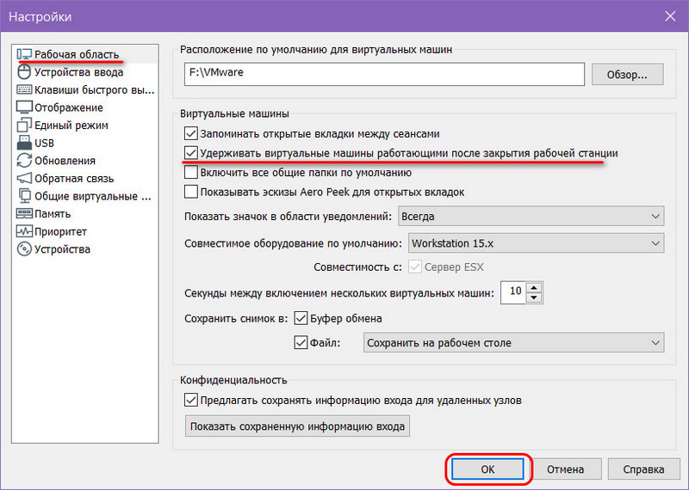
Task: Click the memory chip icon for Память
Action: [x=24, y=214]
